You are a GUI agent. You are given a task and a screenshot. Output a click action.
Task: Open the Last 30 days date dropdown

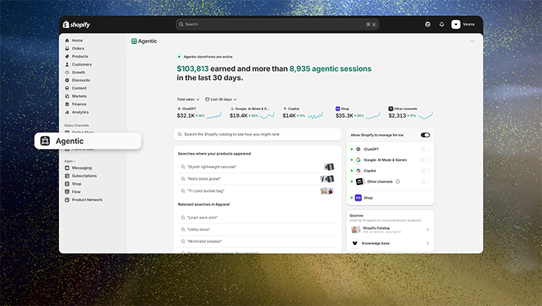pyautogui.click(x=221, y=99)
